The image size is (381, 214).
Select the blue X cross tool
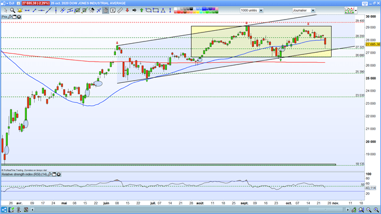click(99, 11)
